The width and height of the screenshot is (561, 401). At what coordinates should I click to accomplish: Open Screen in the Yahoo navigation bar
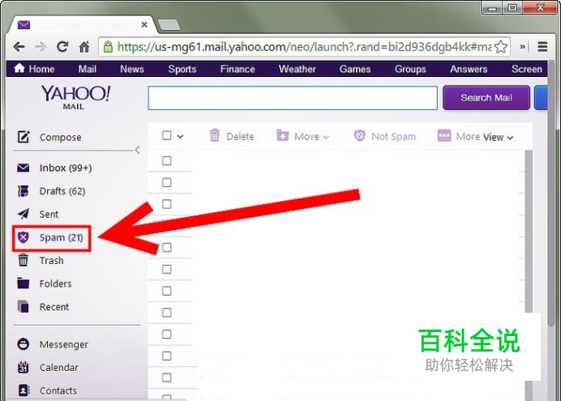527,69
